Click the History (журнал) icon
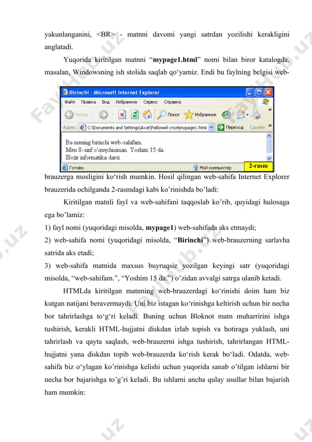Image resolution: width=312 pixels, height=442 pixels. [226, 114]
